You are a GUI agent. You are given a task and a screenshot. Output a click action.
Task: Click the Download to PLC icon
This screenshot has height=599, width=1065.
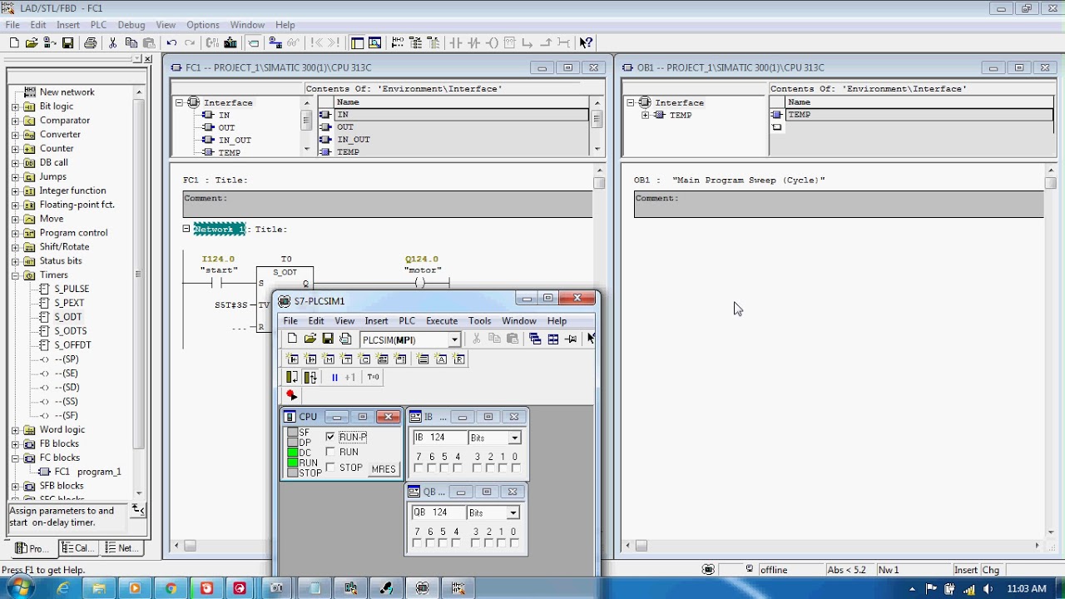[230, 43]
